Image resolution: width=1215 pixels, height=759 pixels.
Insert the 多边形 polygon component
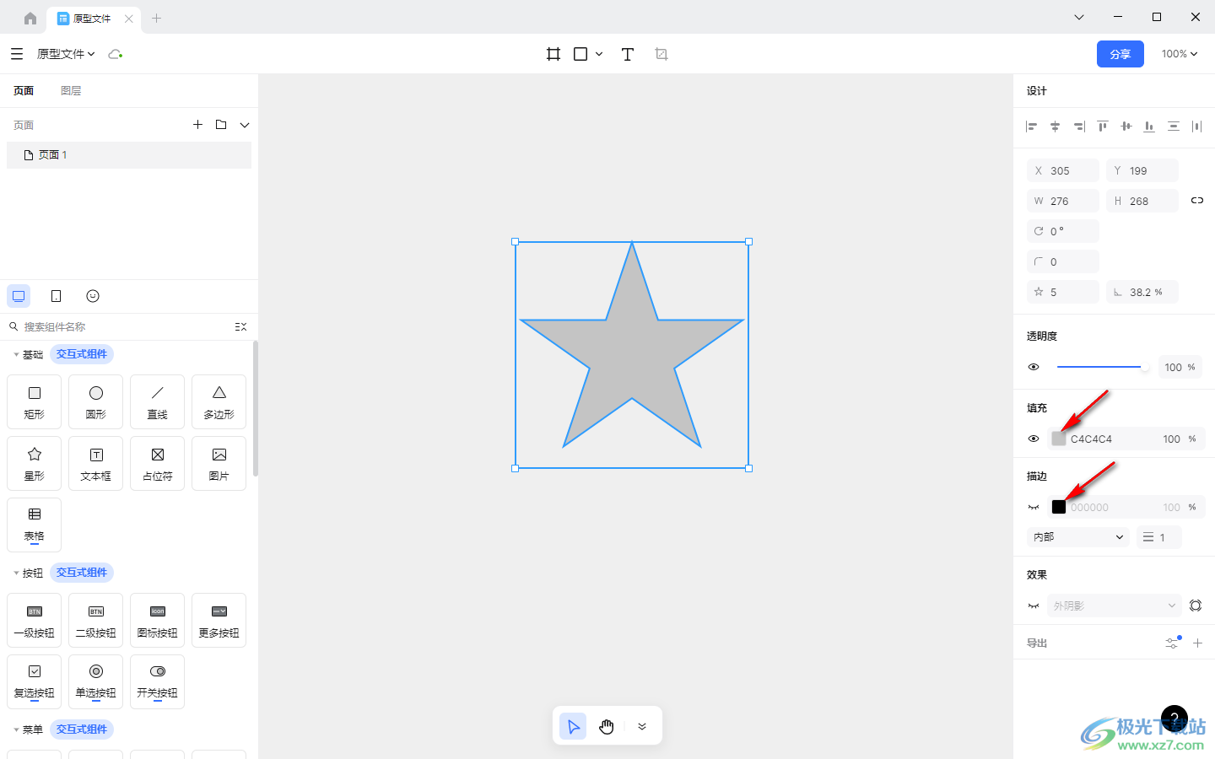219,401
